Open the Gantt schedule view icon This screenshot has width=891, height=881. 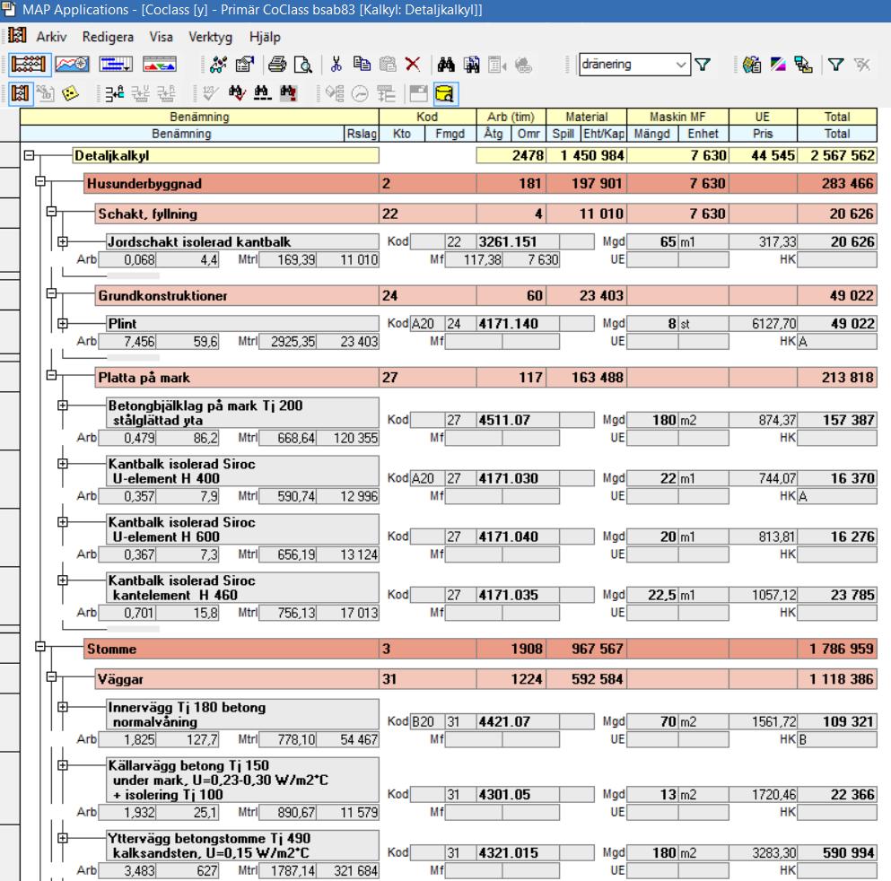point(116,65)
